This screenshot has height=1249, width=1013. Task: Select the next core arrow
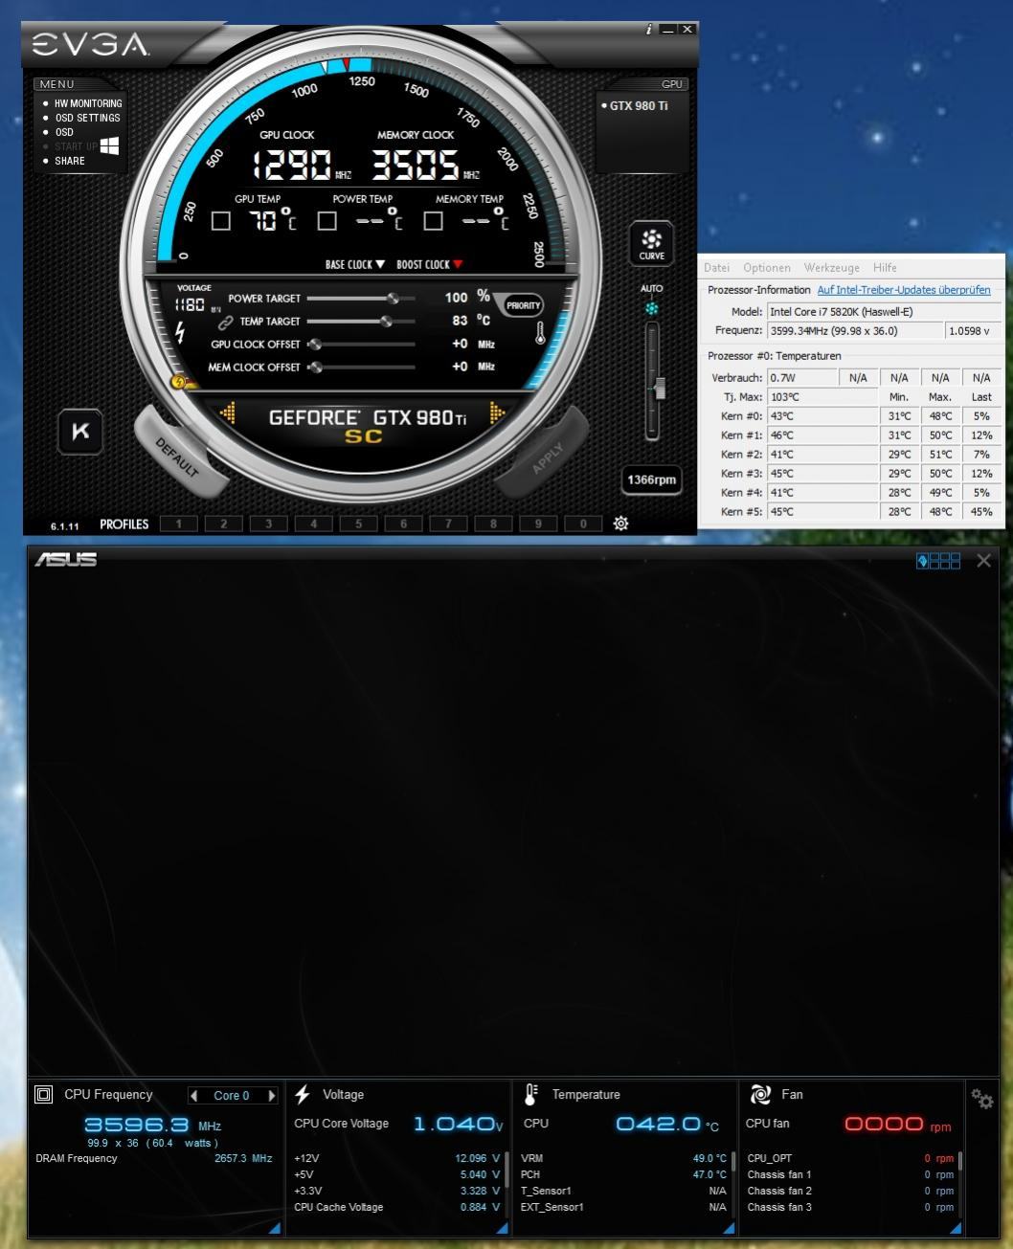[x=272, y=1096]
